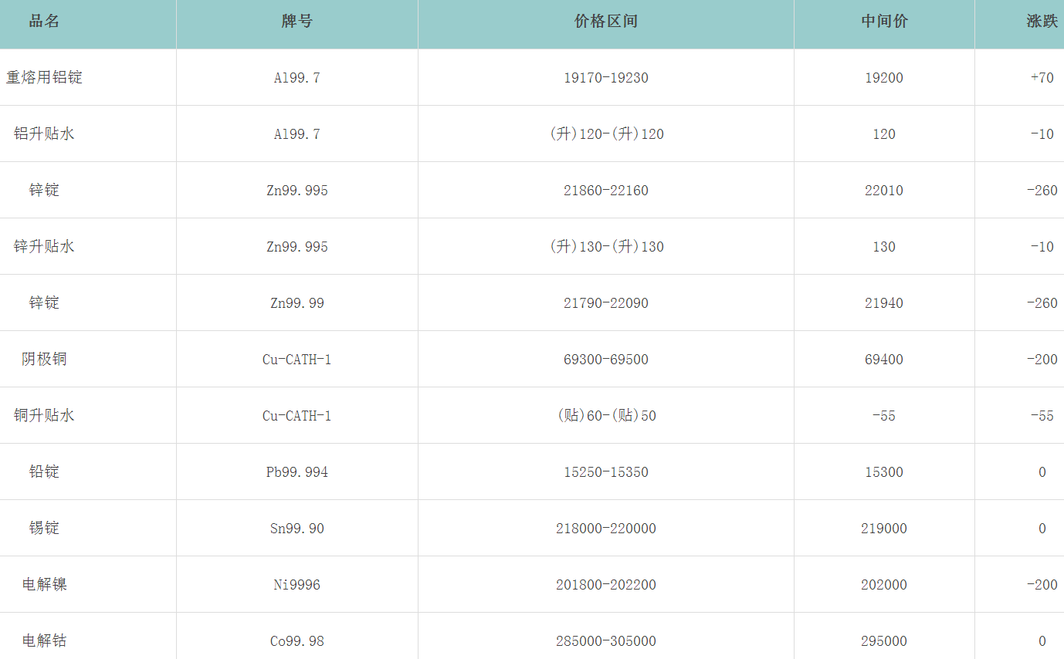Click the Zn99.99 grade cell
The width and height of the screenshot is (1064, 659).
click(x=296, y=303)
